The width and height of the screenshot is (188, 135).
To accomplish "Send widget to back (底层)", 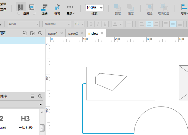I will [130, 10].
